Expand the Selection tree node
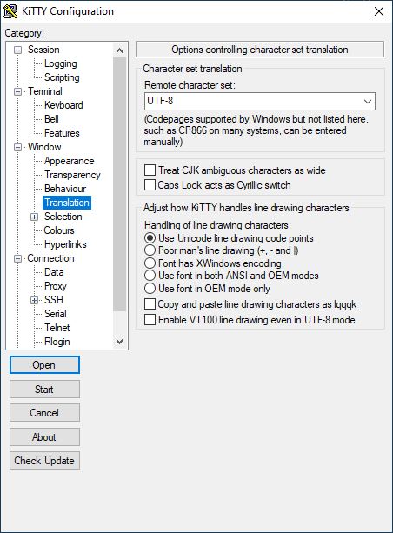Image resolution: width=393 pixels, height=533 pixels. (34, 217)
